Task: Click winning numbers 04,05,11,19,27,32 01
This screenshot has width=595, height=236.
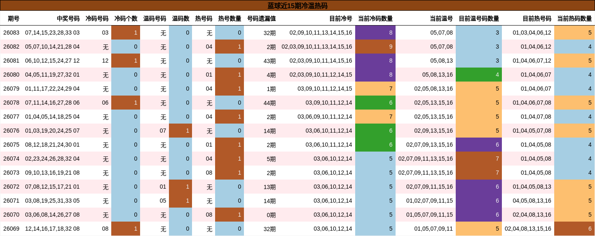Action: (52, 75)
